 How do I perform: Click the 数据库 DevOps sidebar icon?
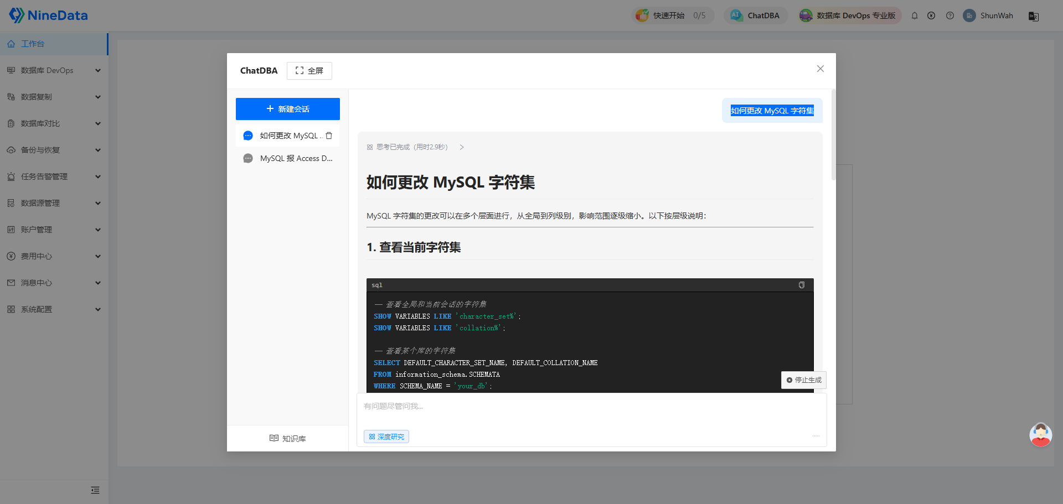[x=11, y=70]
